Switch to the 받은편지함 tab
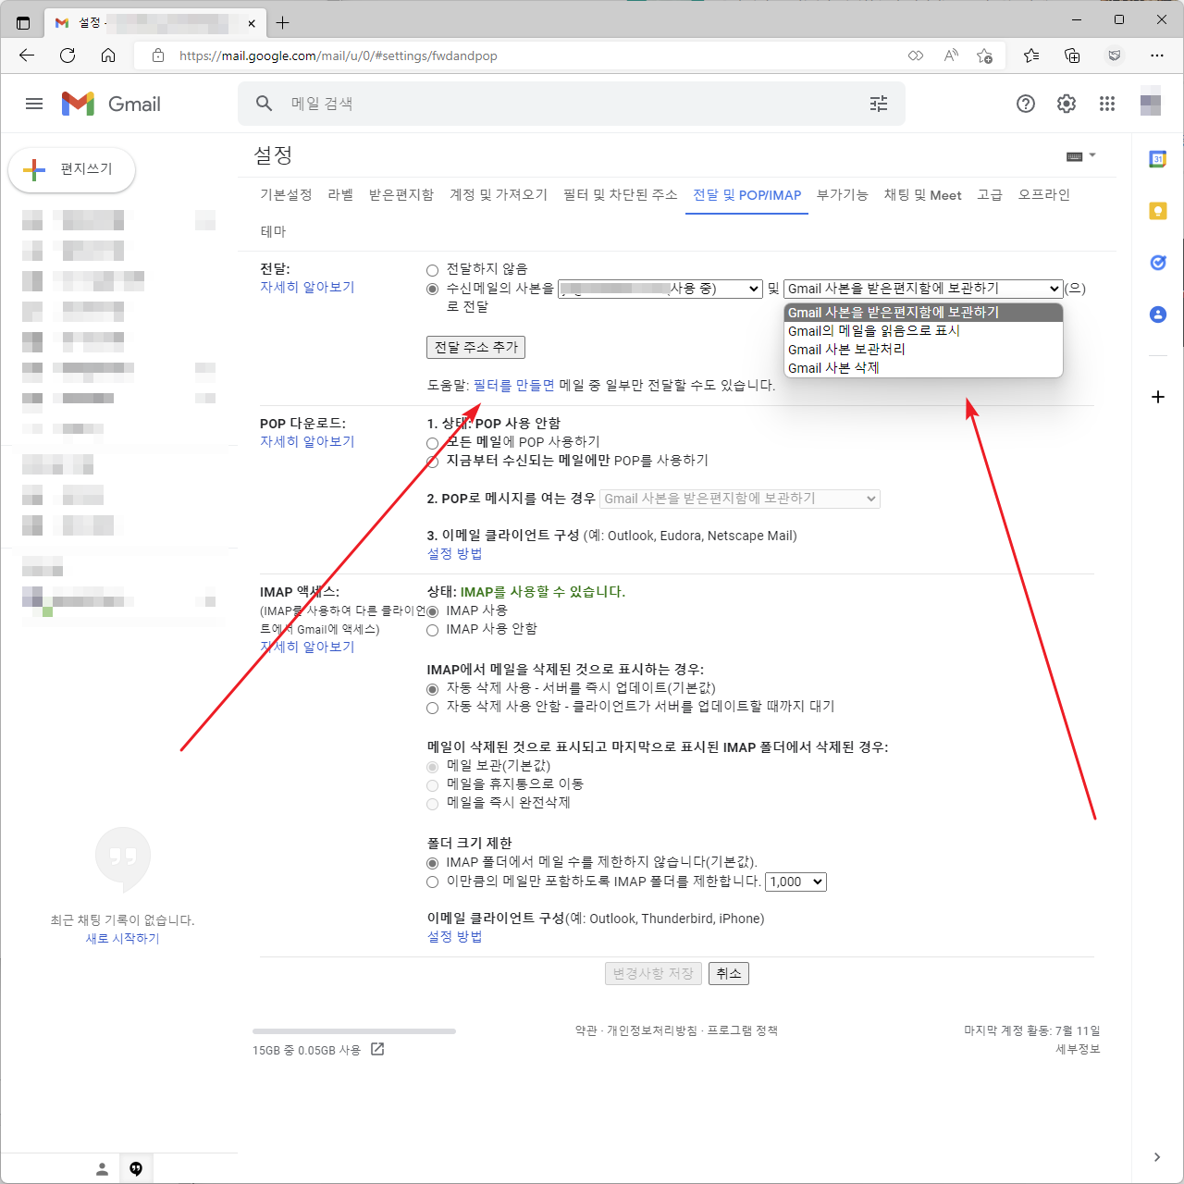This screenshot has width=1184, height=1184. [x=401, y=194]
